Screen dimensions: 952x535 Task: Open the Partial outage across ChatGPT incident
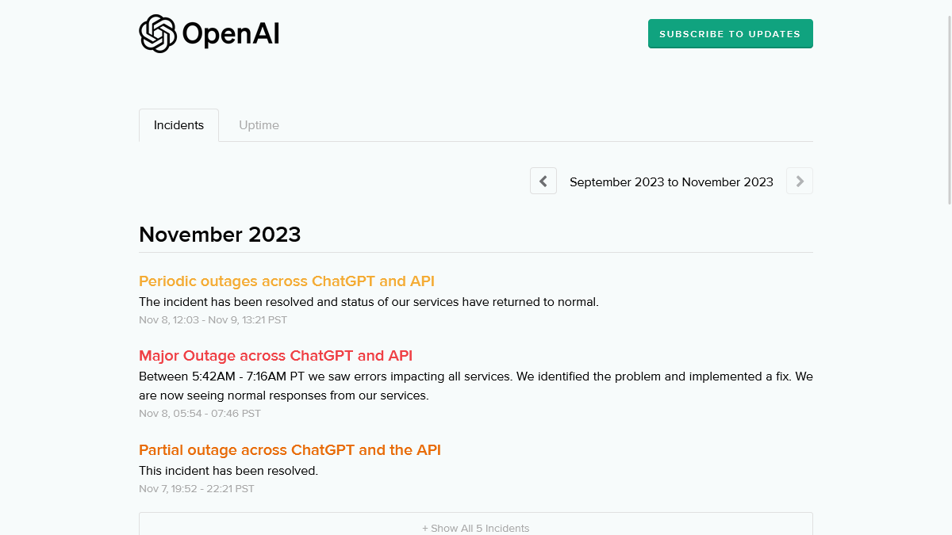pos(290,450)
